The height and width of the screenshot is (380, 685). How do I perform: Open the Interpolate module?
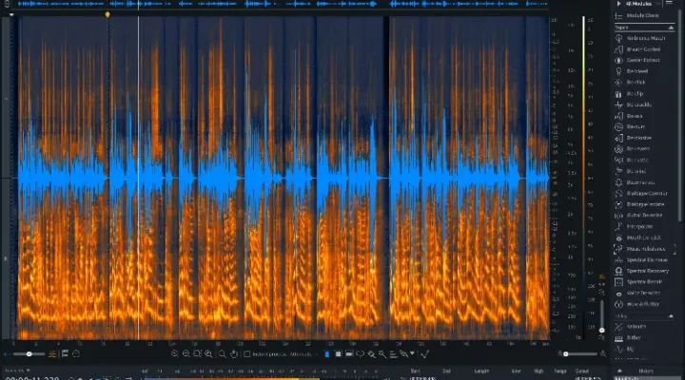pos(641,227)
